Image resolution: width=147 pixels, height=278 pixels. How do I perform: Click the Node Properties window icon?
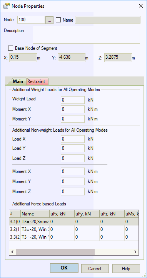pyautogui.click(x=7, y=6)
